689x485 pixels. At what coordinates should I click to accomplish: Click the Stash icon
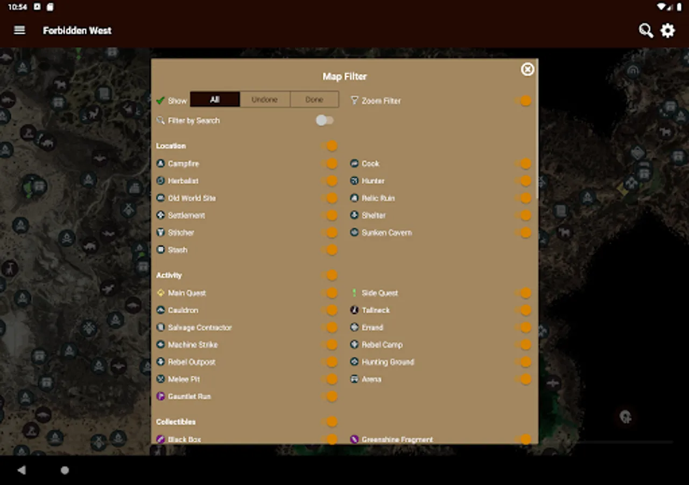coord(160,250)
